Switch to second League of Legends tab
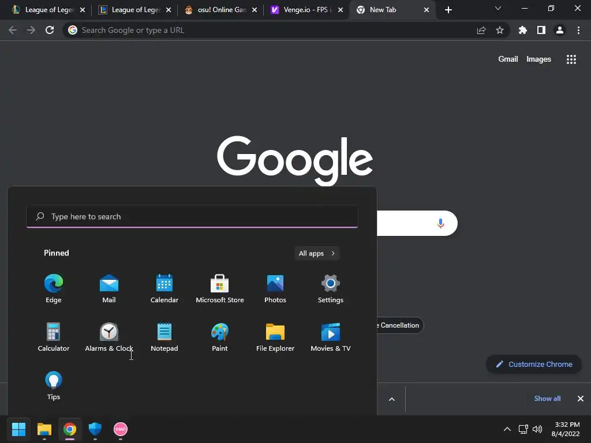591x443 pixels. pyautogui.click(x=134, y=10)
